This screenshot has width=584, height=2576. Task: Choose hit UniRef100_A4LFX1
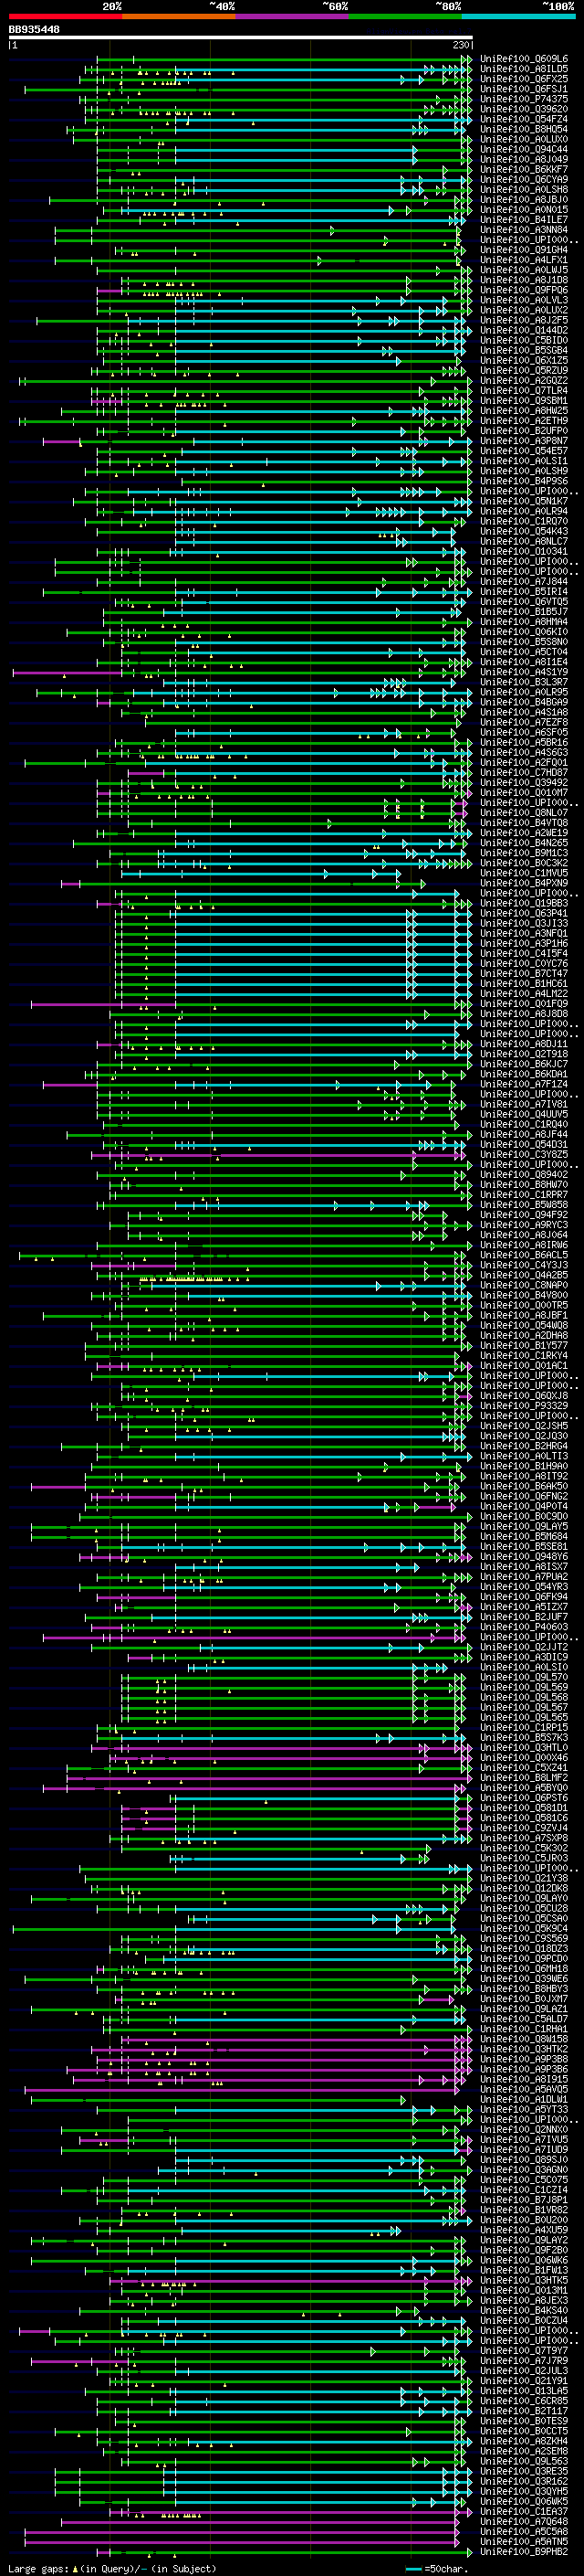click(524, 260)
